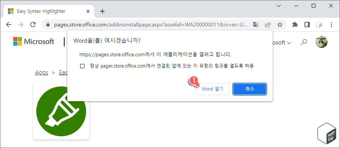Reload the page with the refresh icon

pos(33,25)
